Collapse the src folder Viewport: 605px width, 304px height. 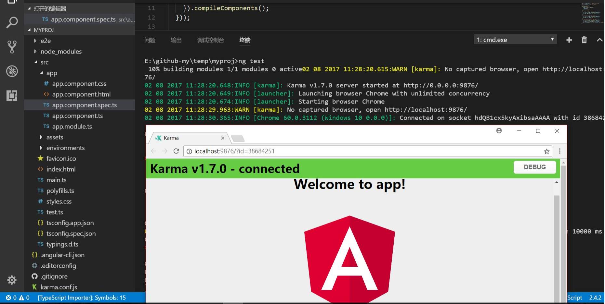click(x=44, y=62)
